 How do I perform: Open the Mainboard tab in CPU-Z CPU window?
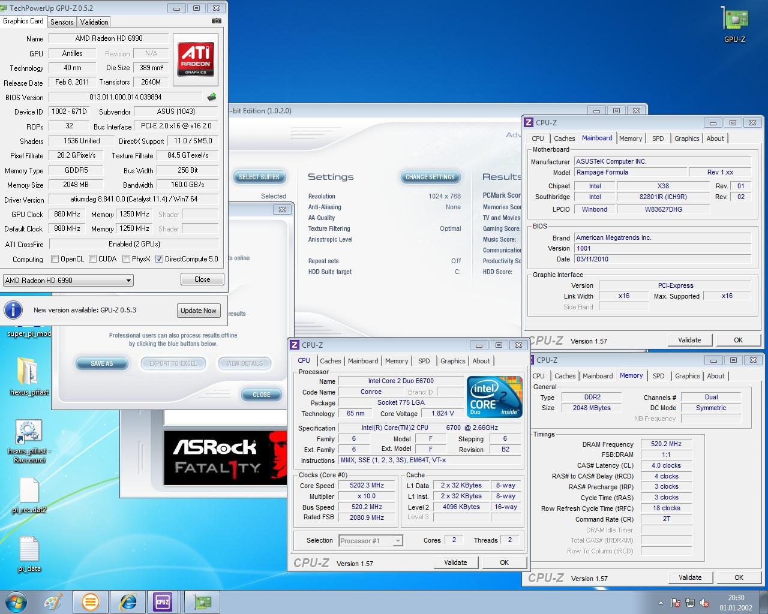(x=363, y=361)
